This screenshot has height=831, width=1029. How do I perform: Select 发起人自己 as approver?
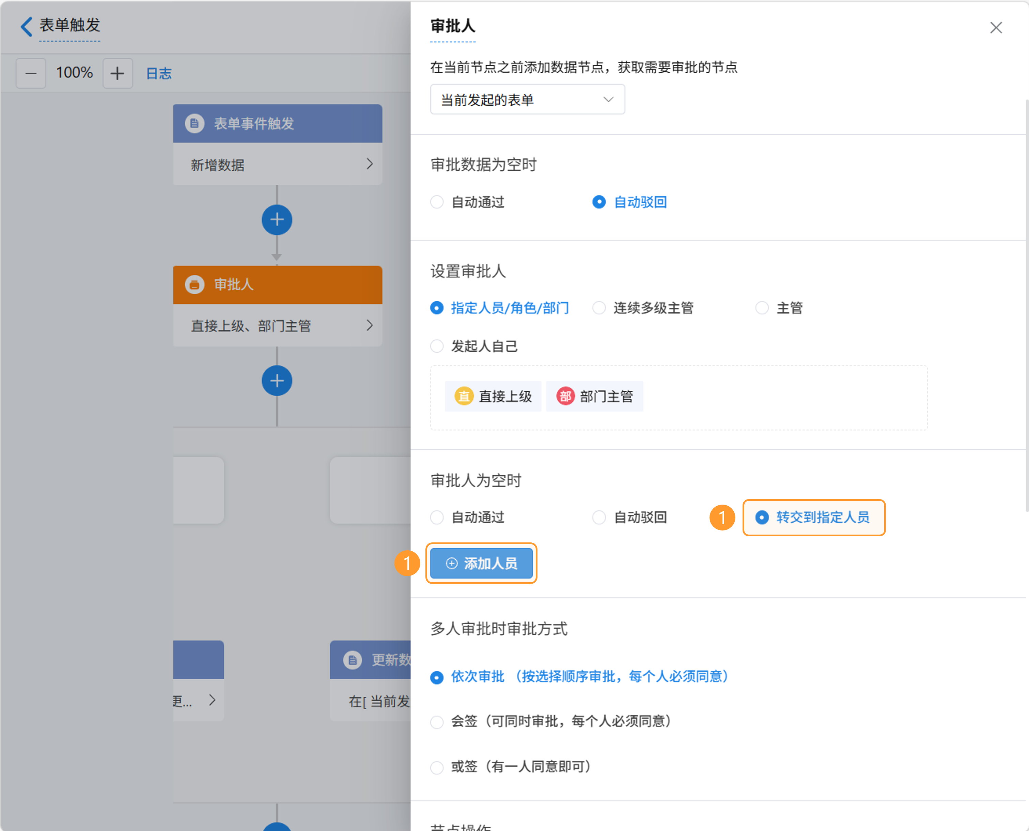point(437,346)
